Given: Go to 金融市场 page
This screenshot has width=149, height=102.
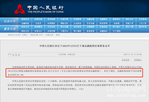Looking at the screenshot, I should tap(90, 19).
